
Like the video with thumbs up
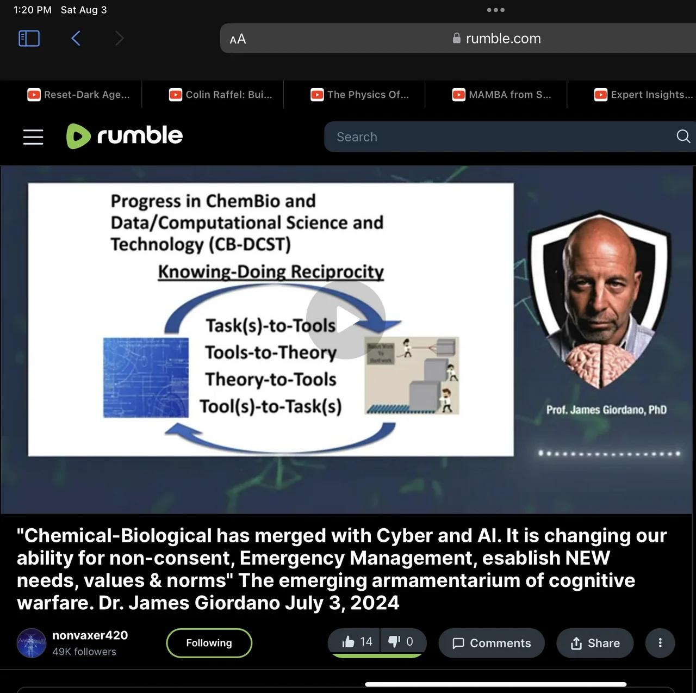click(x=357, y=642)
